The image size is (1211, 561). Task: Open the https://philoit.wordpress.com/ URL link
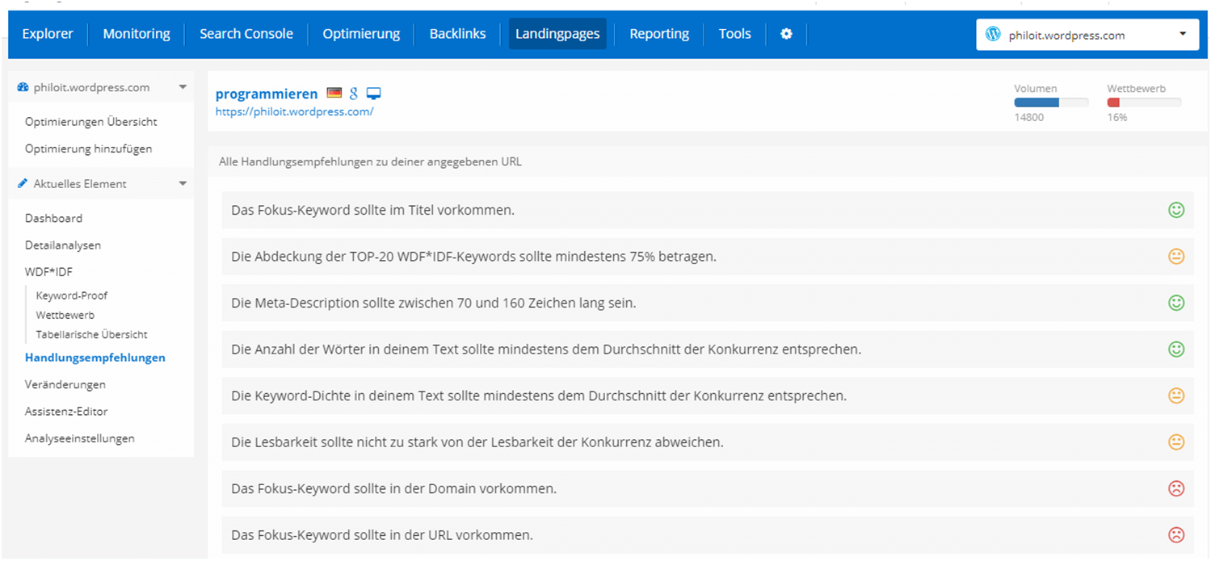[x=294, y=112]
